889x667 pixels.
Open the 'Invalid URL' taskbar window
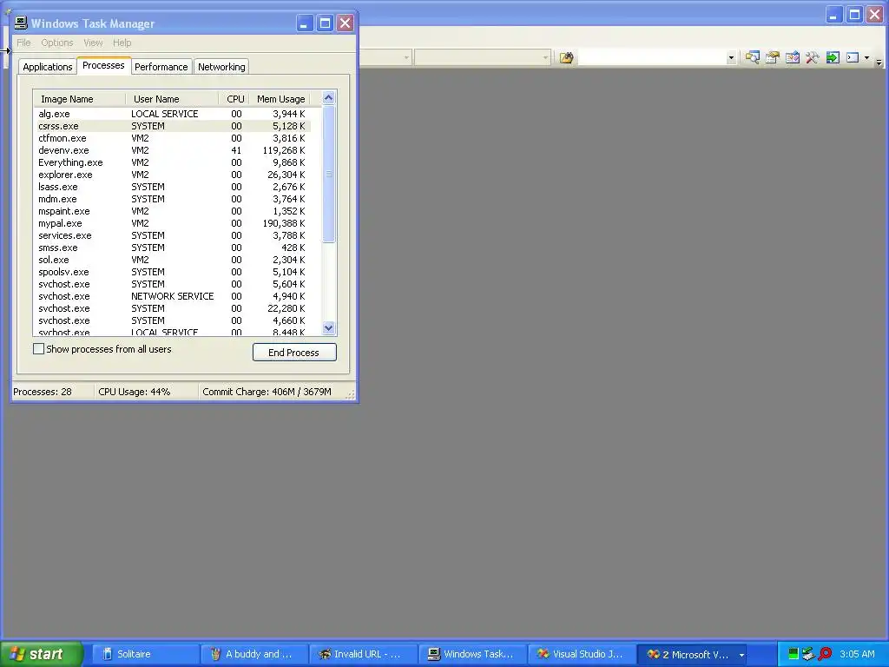[x=364, y=654]
